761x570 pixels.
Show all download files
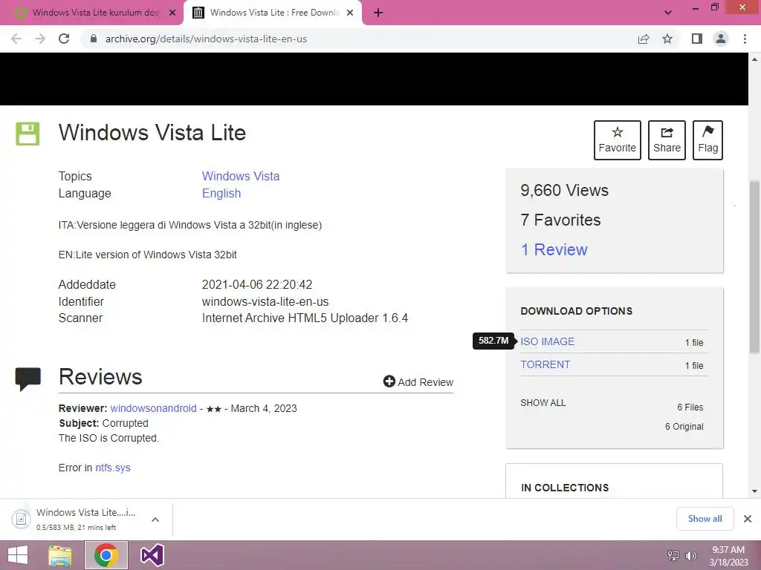tap(543, 403)
